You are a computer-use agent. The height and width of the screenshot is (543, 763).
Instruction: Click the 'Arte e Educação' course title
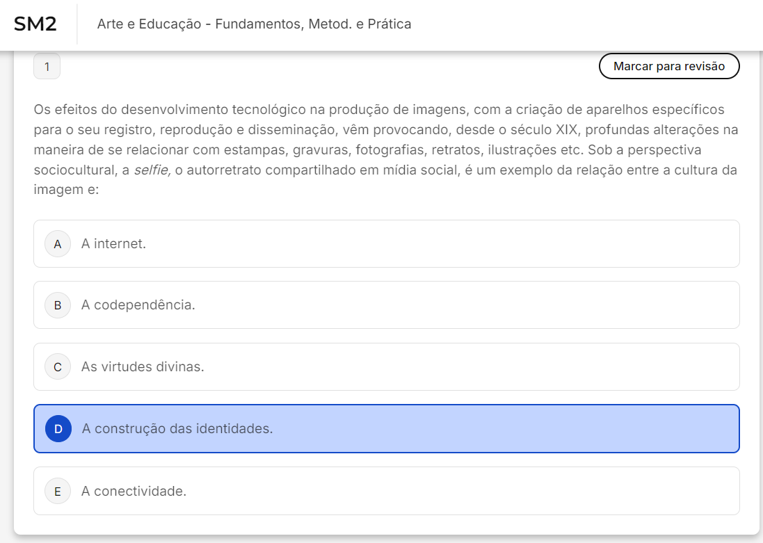[254, 24]
